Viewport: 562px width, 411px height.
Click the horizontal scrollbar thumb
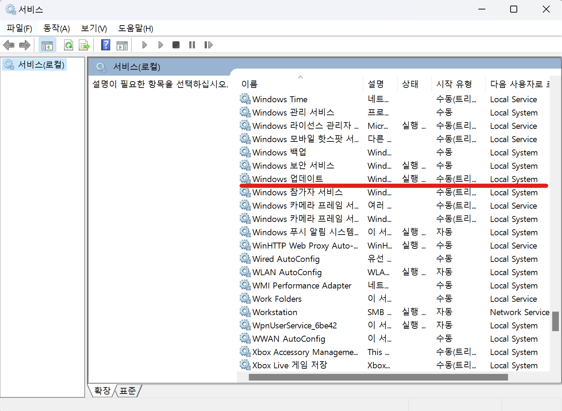tap(378, 377)
